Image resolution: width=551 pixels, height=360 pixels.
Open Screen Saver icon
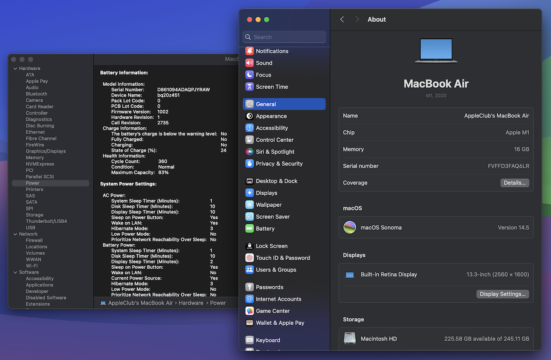[250, 217]
